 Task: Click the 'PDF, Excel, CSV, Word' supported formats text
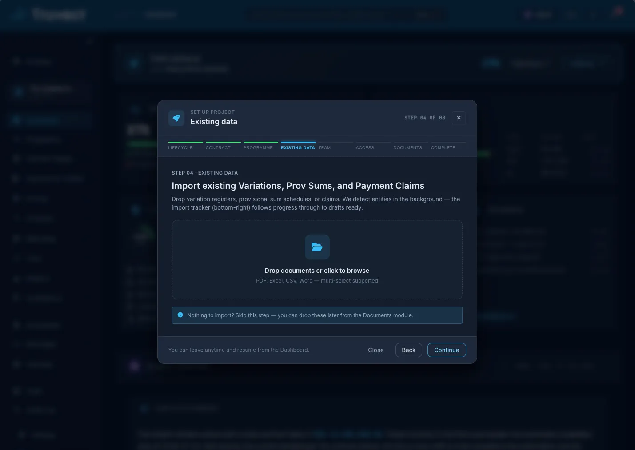click(x=317, y=281)
